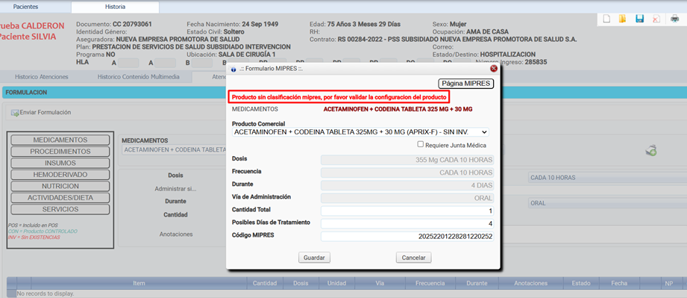Select the NUTRICION category button
Screen dimensions: 687x298
[x=60, y=186]
